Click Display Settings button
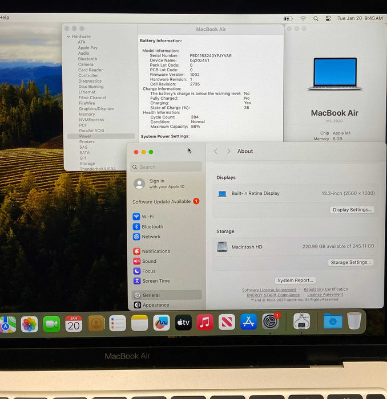The image size is (387, 399). click(x=352, y=210)
